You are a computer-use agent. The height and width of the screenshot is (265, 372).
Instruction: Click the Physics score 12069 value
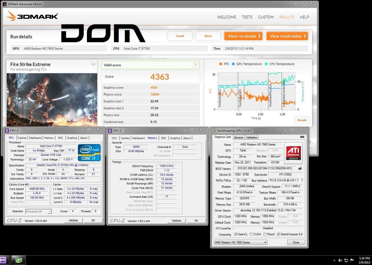(155, 94)
